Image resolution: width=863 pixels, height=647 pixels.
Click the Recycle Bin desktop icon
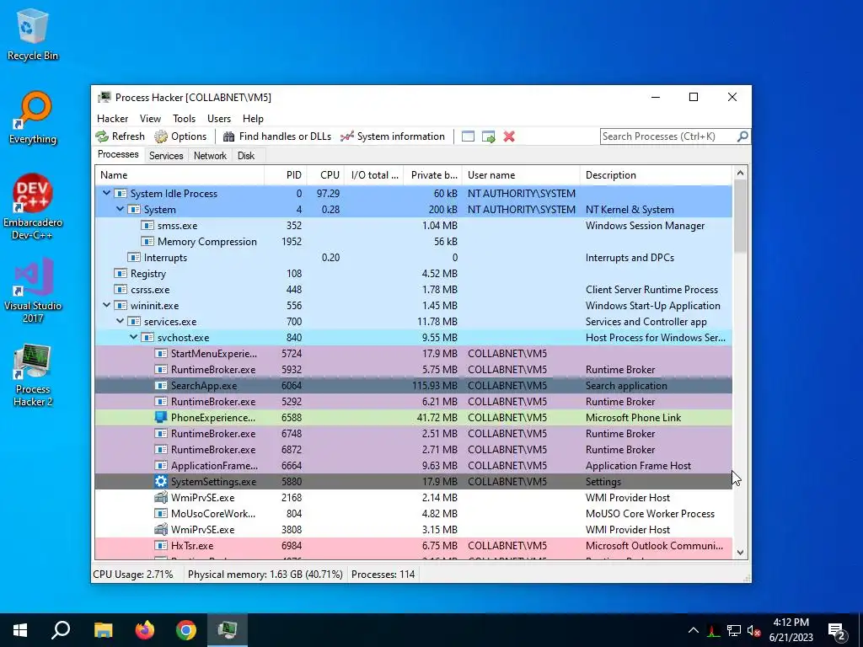(x=33, y=34)
